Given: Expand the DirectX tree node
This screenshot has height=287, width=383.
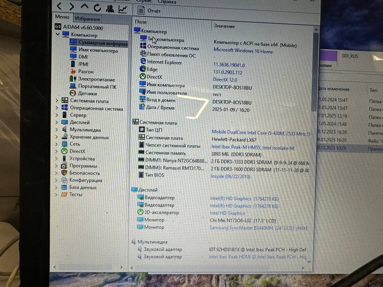Looking at the screenshot, I should [57, 151].
